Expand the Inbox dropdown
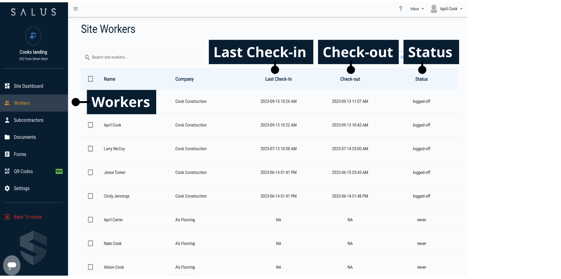The width and height of the screenshot is (561, 279). click(417, 9)
